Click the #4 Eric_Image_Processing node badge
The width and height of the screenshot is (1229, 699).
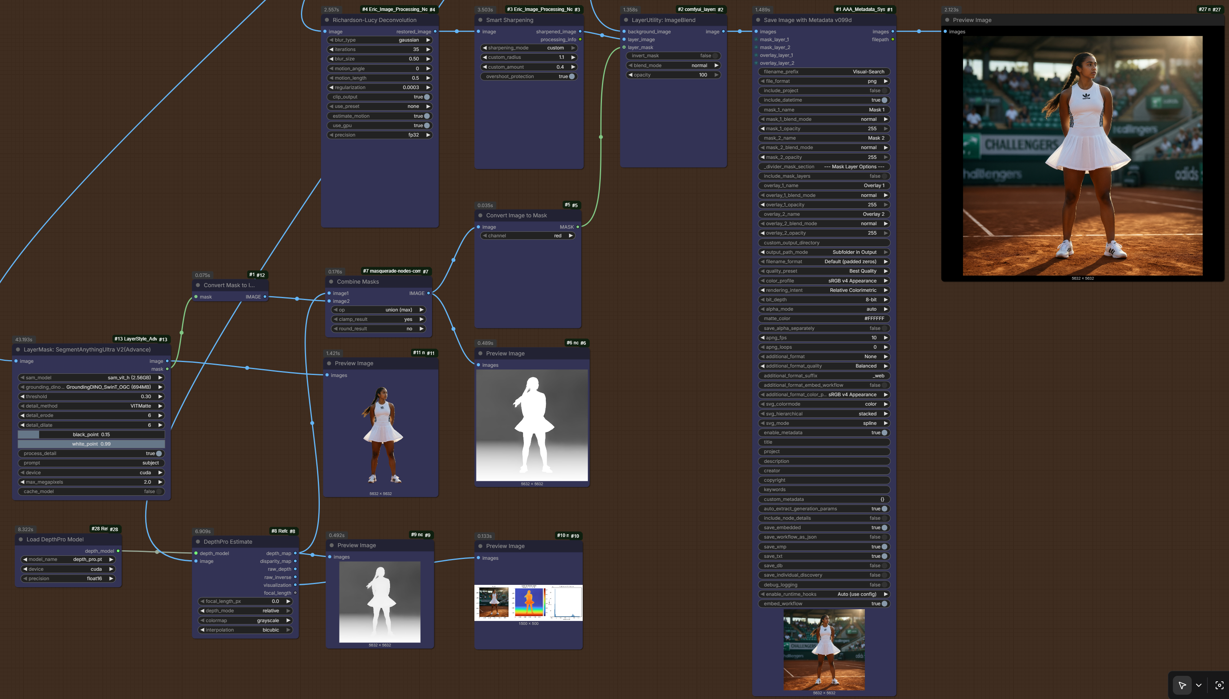coord(398,9)
